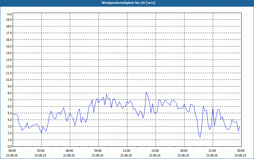This screenshot has height=159, width=254.
Task: Click the 12:00 x-axis time label
Action: pos(127,151)
